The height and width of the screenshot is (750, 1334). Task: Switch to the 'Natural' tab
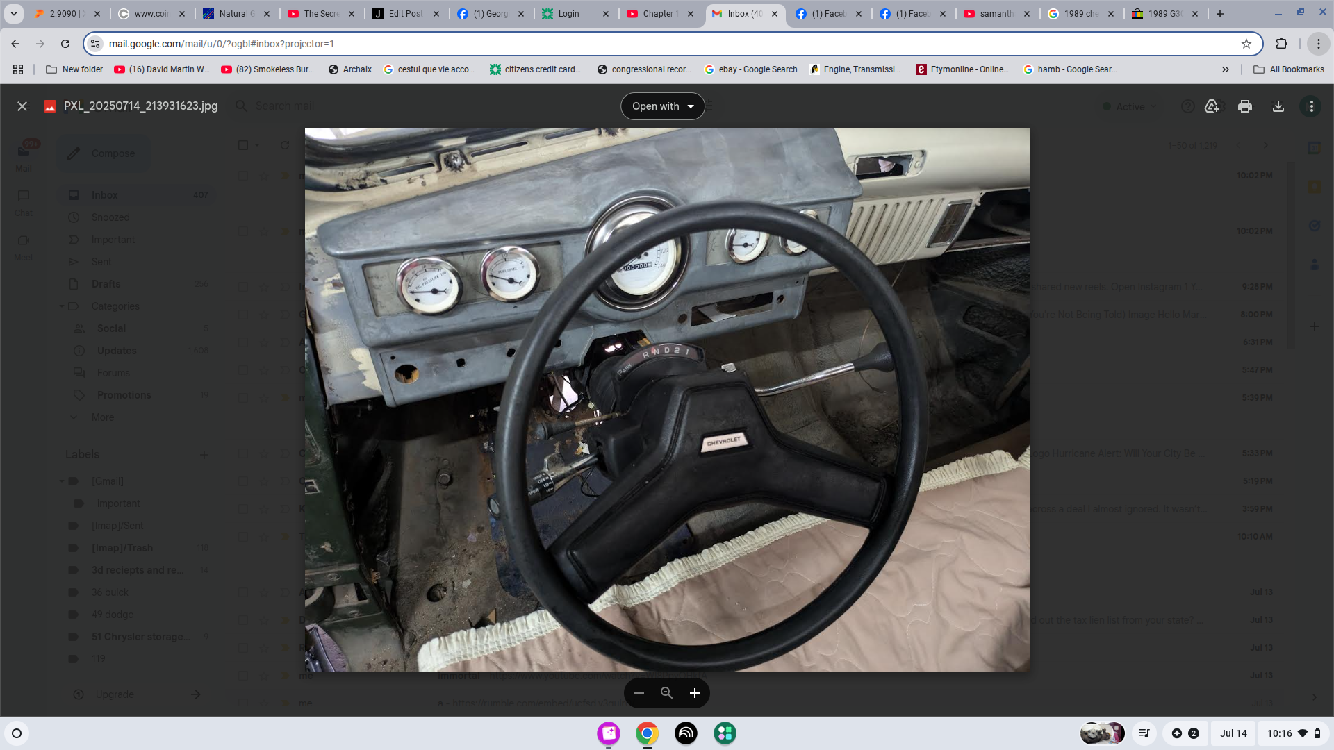pyautogui.click(x=236, y=14)
